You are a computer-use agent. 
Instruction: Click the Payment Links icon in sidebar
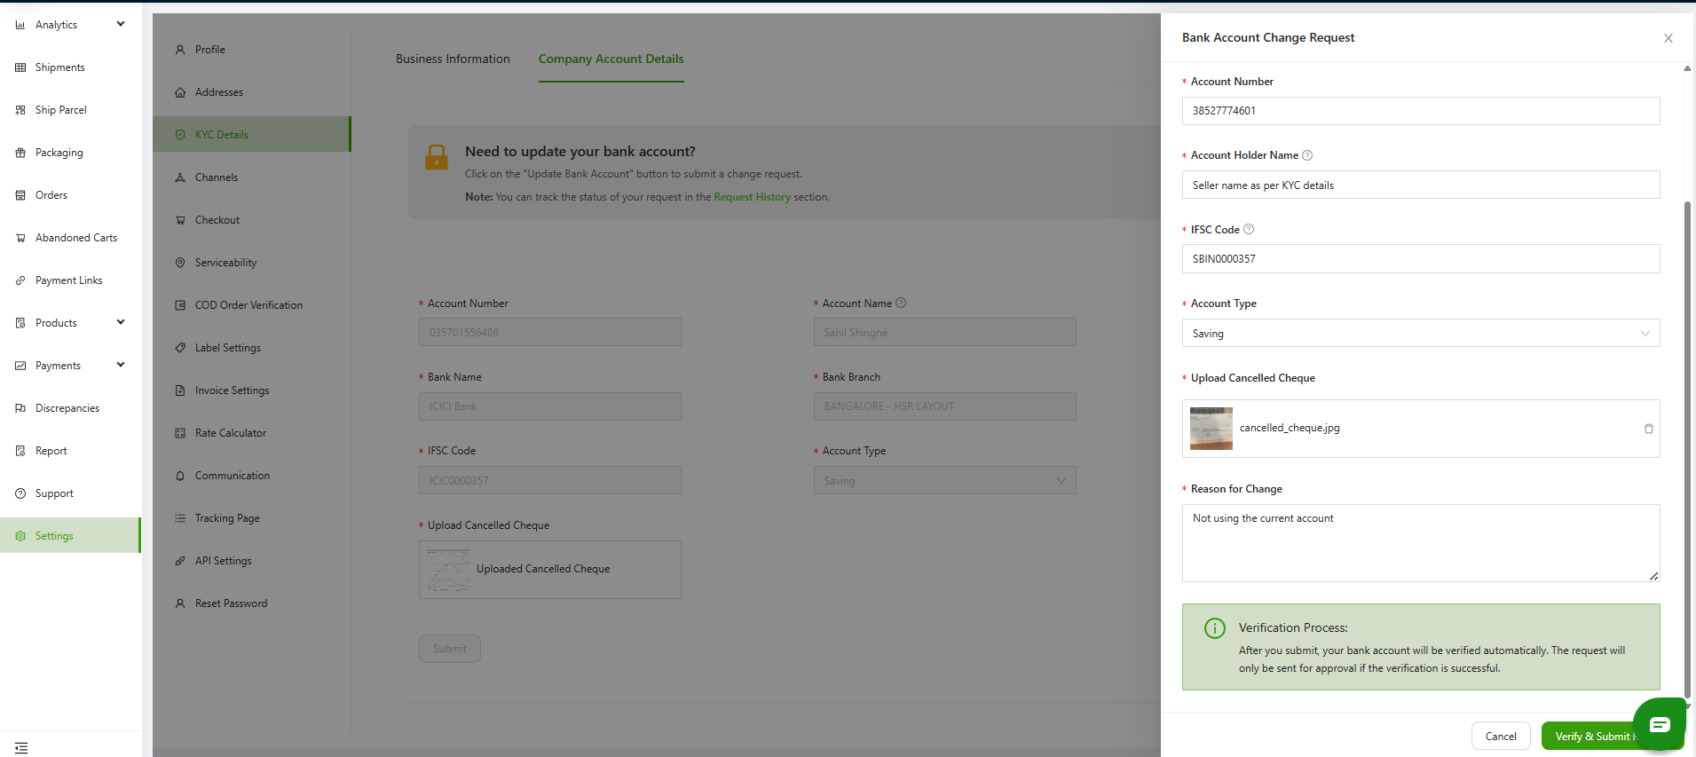20,280
